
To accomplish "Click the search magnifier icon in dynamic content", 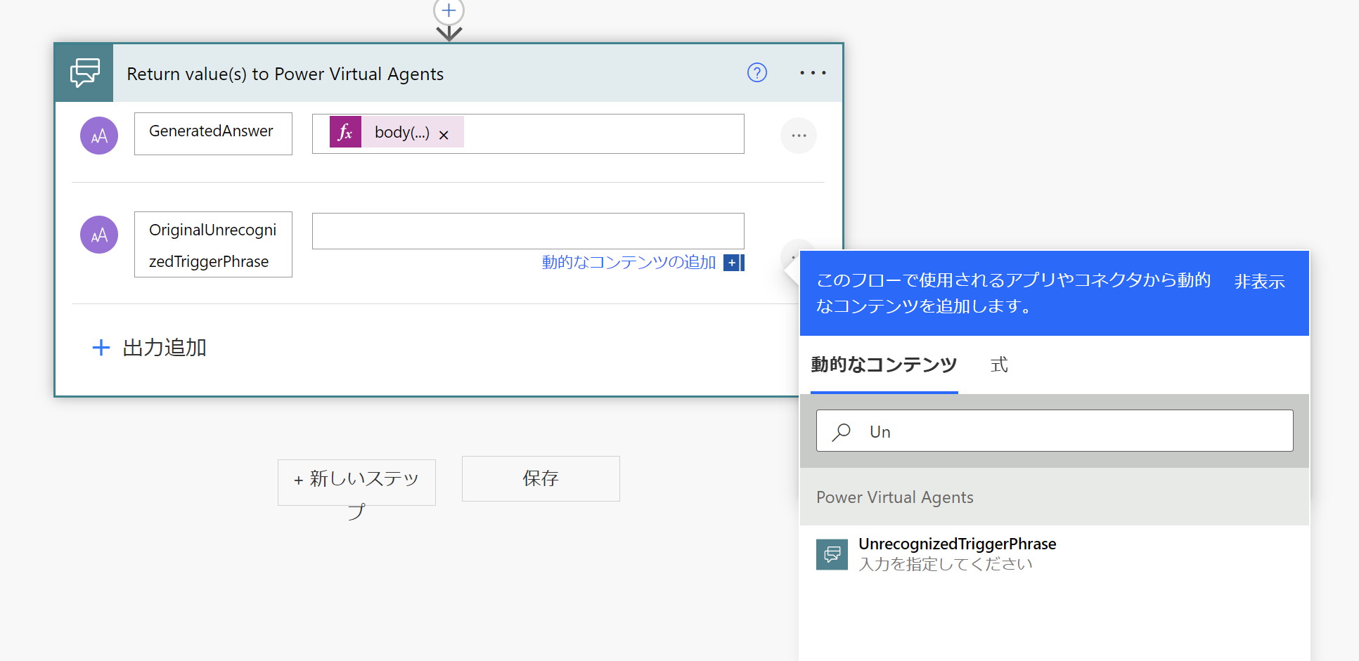I will click(x=842, y=431).
